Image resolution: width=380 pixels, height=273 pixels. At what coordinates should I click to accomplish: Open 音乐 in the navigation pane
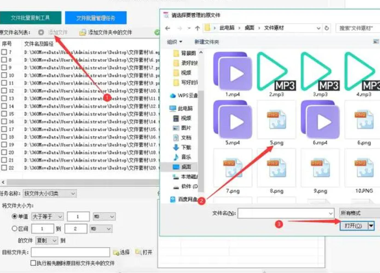point(182,157)
